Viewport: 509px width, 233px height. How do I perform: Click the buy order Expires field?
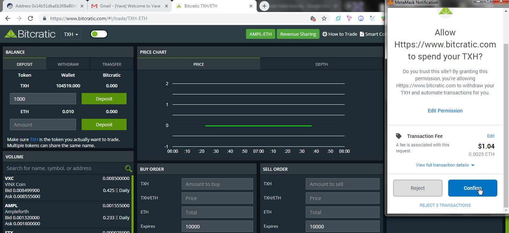(217, 226)
